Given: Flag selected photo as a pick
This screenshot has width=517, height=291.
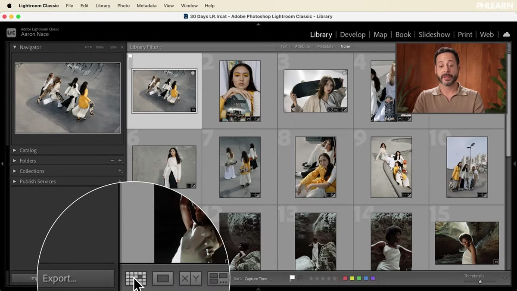Looking at the screenshot, I should [x=292, y=278].
